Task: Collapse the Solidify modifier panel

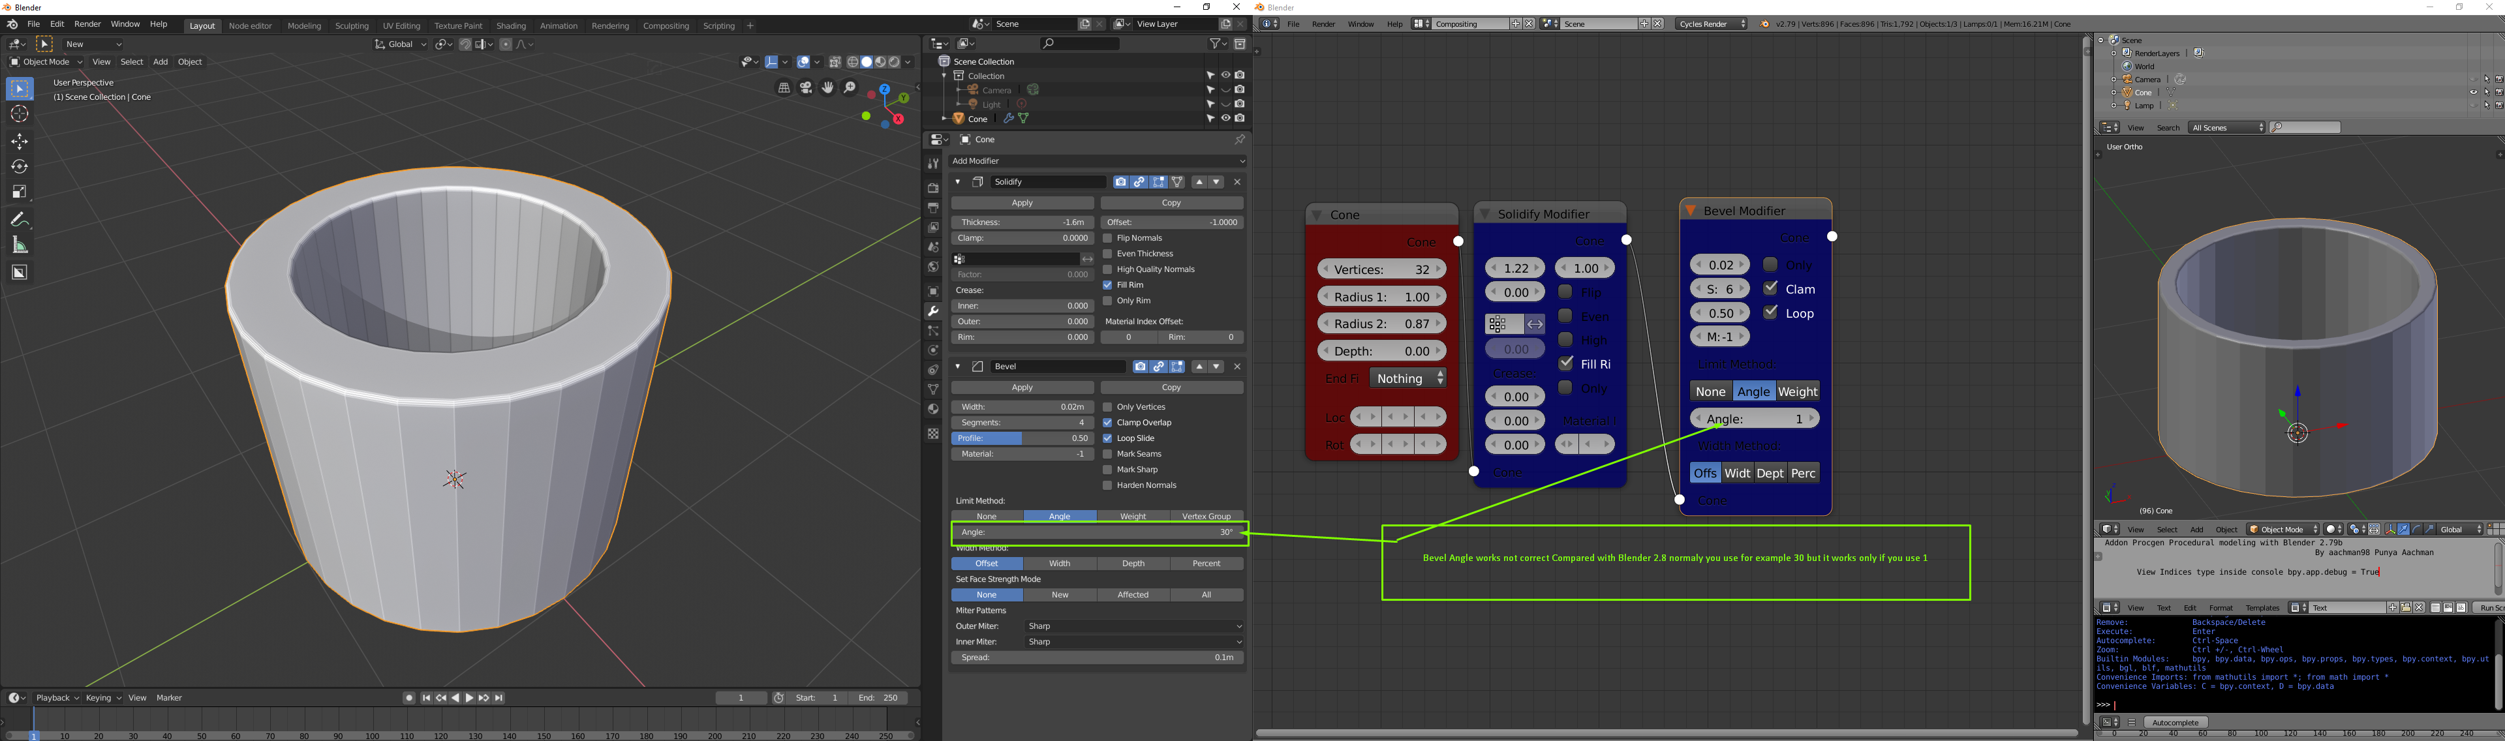Action: point(958,182)
